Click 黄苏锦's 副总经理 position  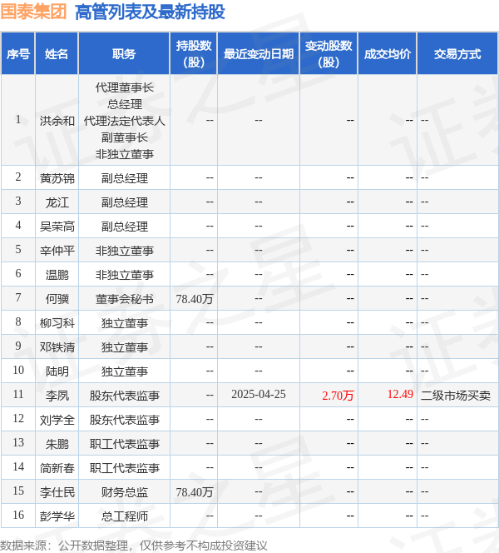(x=124, y=178)
